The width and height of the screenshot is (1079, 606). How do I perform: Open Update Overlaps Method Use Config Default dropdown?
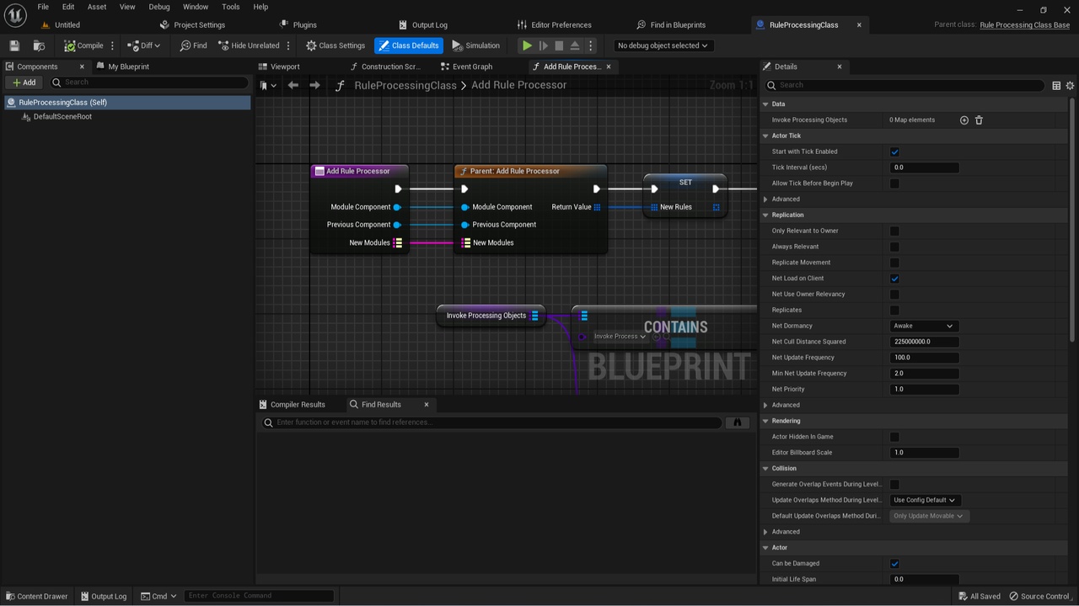click(x=924, y=500)
